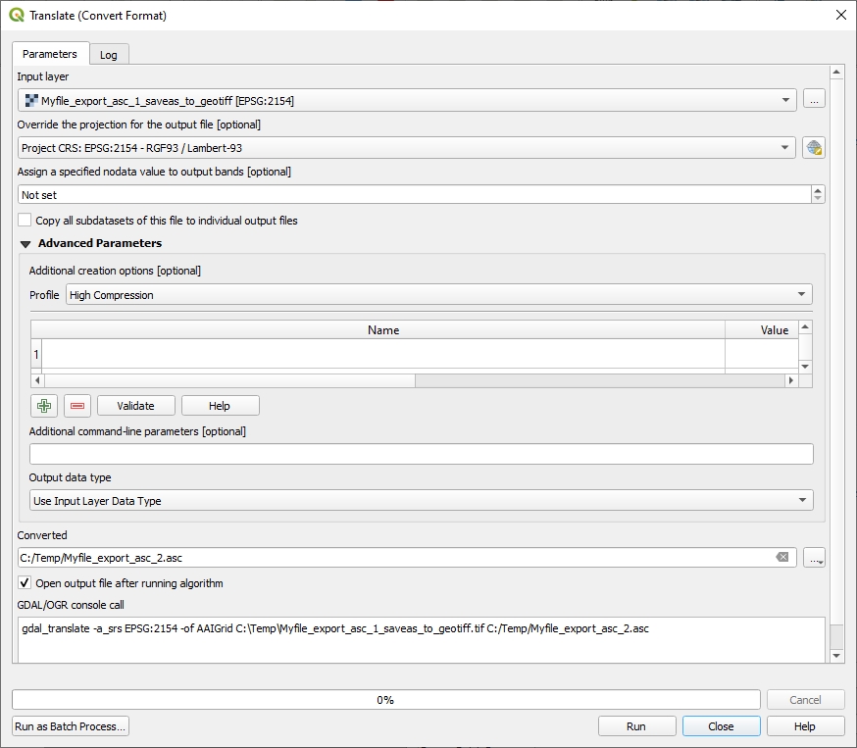Click horizontal scrollbar right arrow in table
The image size is (857, 748).
(x=791, y=380)
